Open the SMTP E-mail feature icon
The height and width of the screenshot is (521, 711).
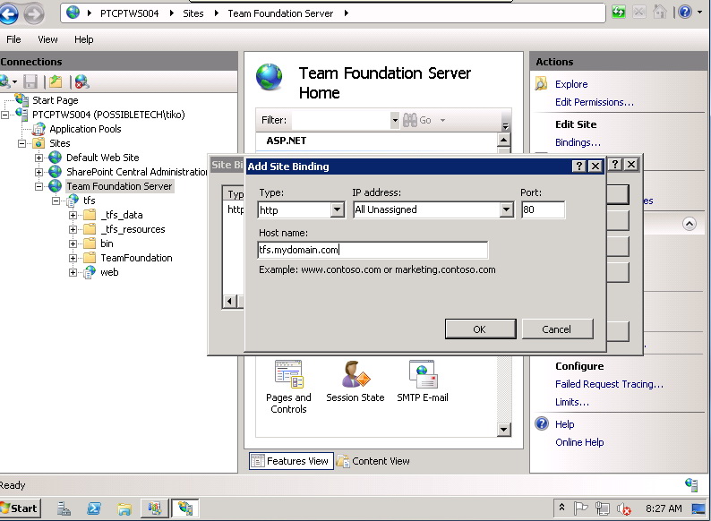point(423,374)
